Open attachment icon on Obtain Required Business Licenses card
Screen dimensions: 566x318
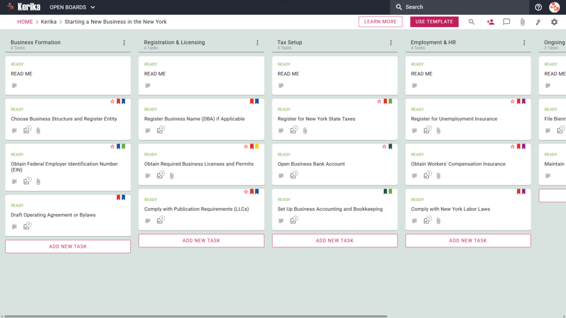pyautogui.click(x=172, y=176)
